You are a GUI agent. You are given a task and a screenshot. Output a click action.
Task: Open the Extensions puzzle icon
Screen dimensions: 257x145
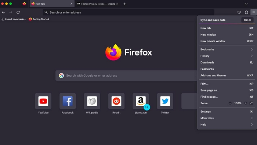click(246, 12)
